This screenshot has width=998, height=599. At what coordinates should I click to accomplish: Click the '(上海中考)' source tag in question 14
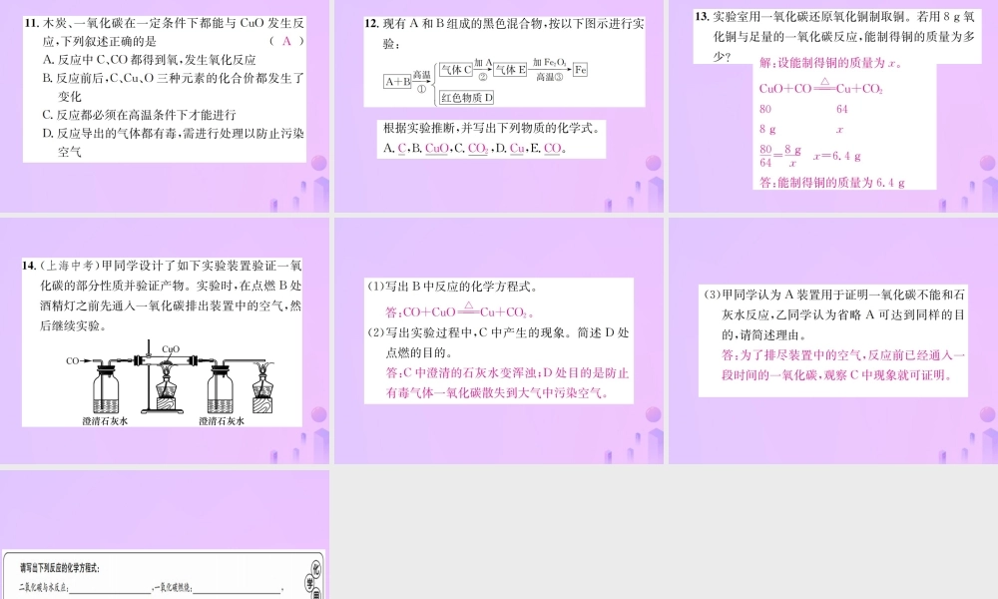tap(70, 267)
